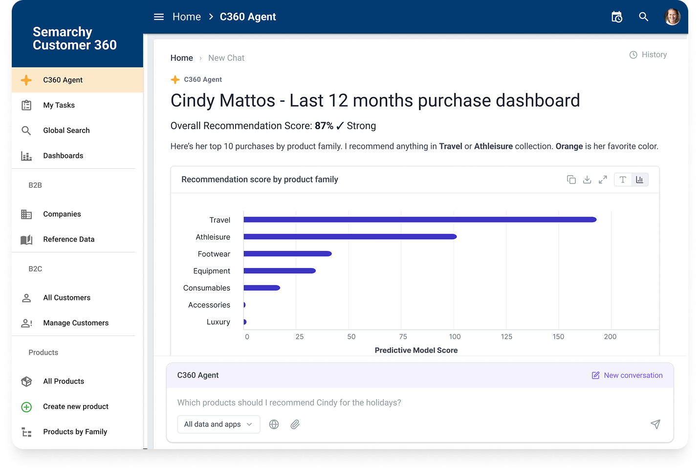Click the B2C section header
This screenshot has width=700, height=473.
click(35, 269)
